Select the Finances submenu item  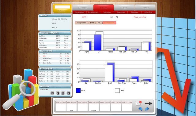(x=134, y=12)
